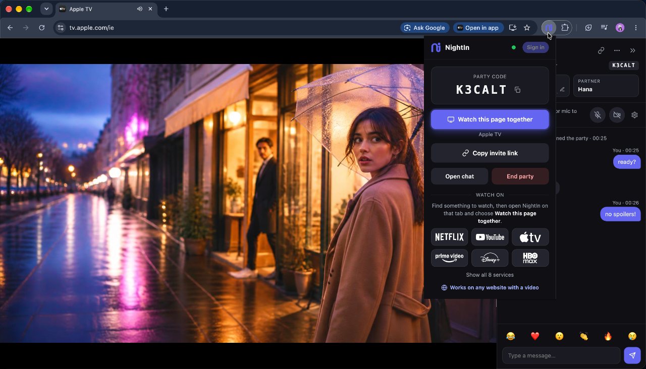This screenshot has width=646, height=369.
Task: Click the NightIn extension toolbar icon
Action: 549,28
